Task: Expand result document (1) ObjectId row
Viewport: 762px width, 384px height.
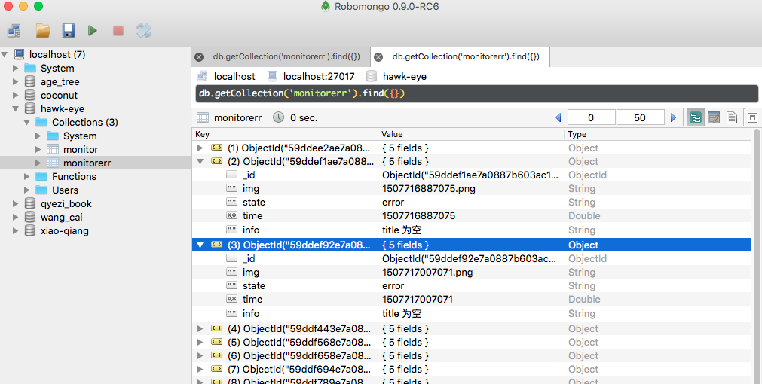Action: (200, 148)
